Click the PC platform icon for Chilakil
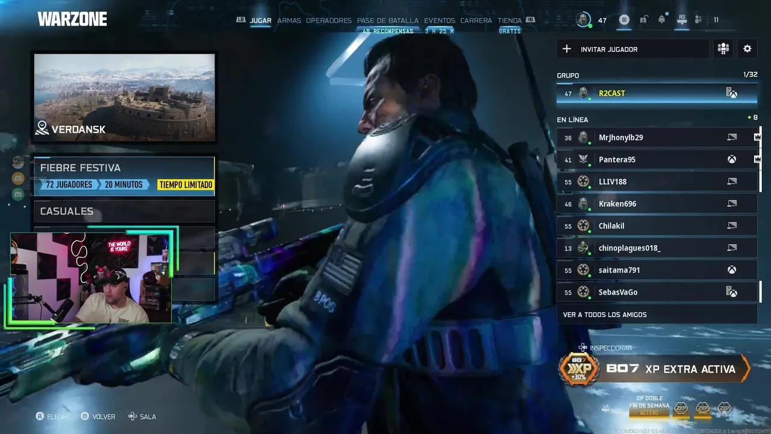The image size is (771, 434). click(732, 226)
